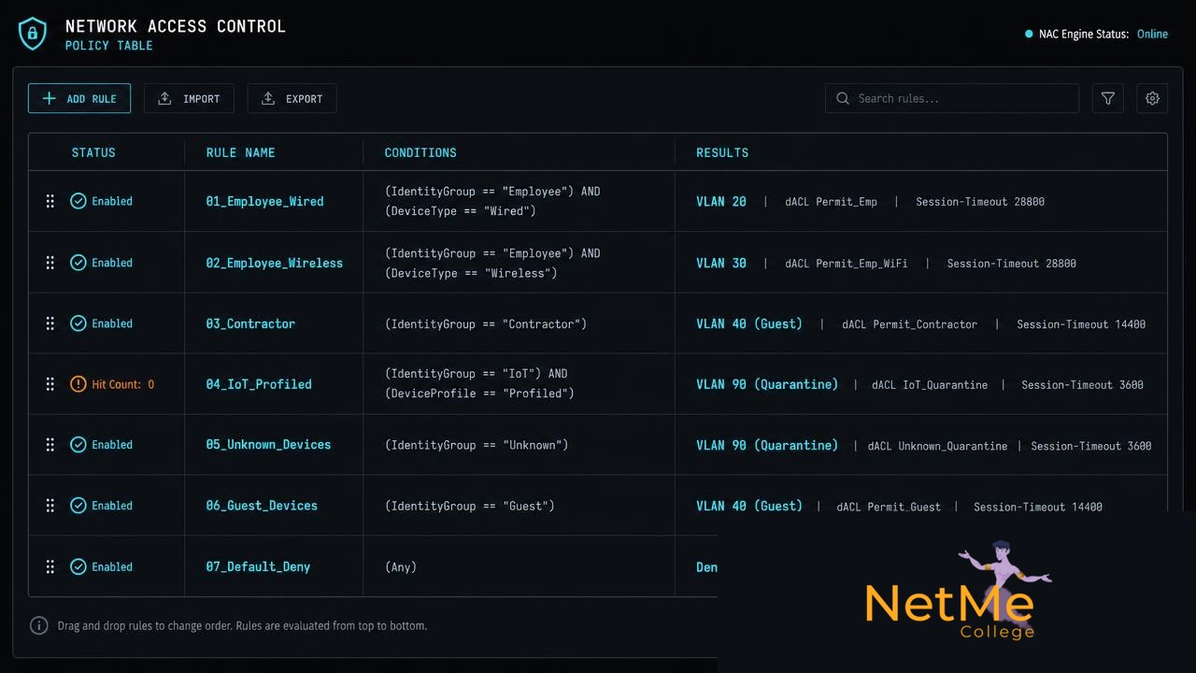Viewport: 1196px width, 673px height.
Task: Open the 06_Guest_Devices rule link
Action: [x=262, y=506]
